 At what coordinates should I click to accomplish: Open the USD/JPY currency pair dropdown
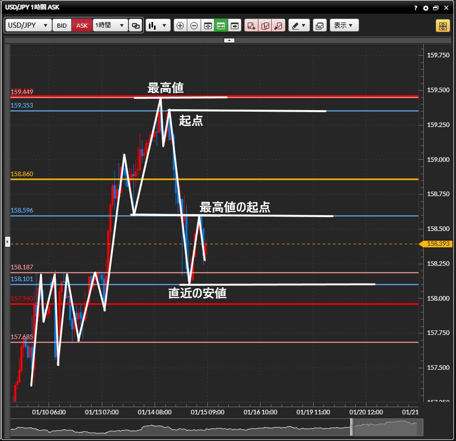29,26
